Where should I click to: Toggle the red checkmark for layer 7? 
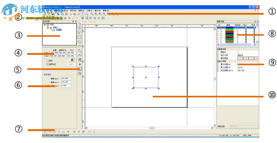tap(218, 39)
